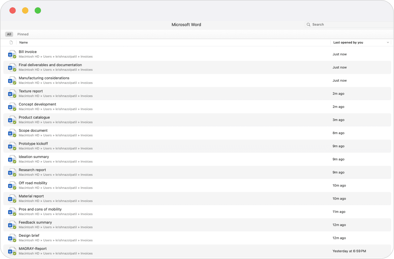Select Material report document icon
This screenshot has width=394, height=259.
12,199
